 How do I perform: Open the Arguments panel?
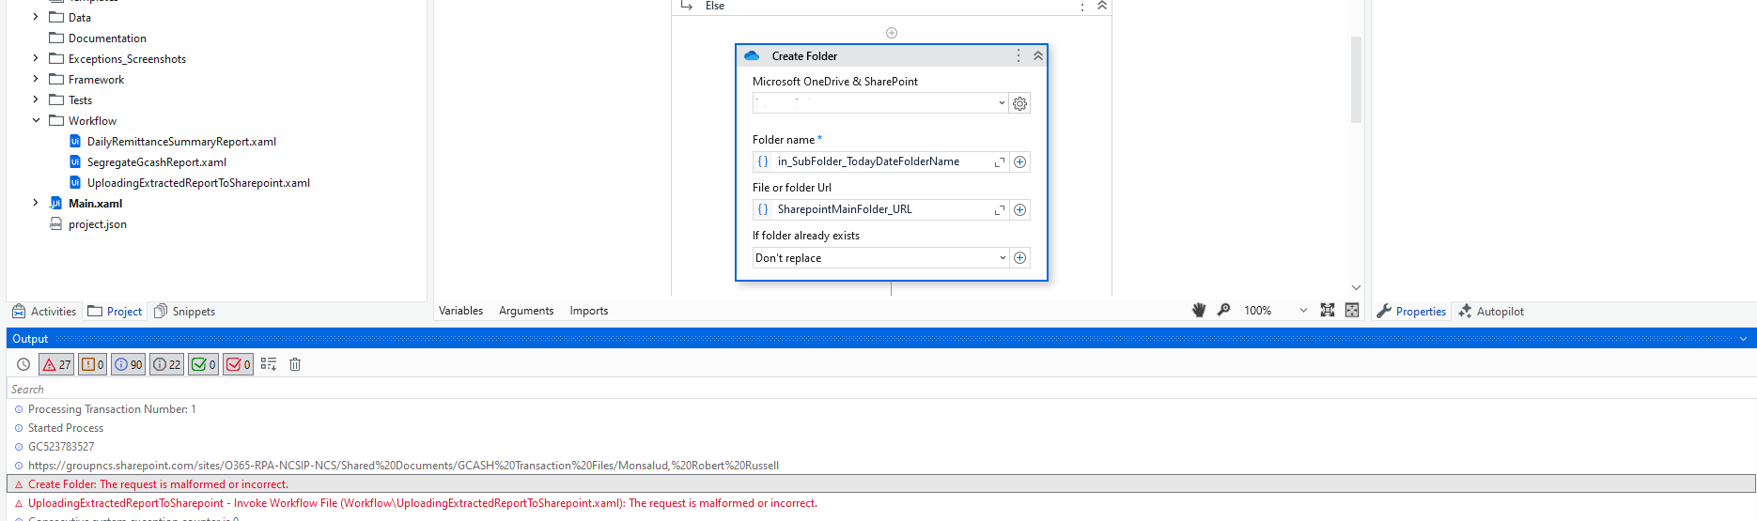526,311
